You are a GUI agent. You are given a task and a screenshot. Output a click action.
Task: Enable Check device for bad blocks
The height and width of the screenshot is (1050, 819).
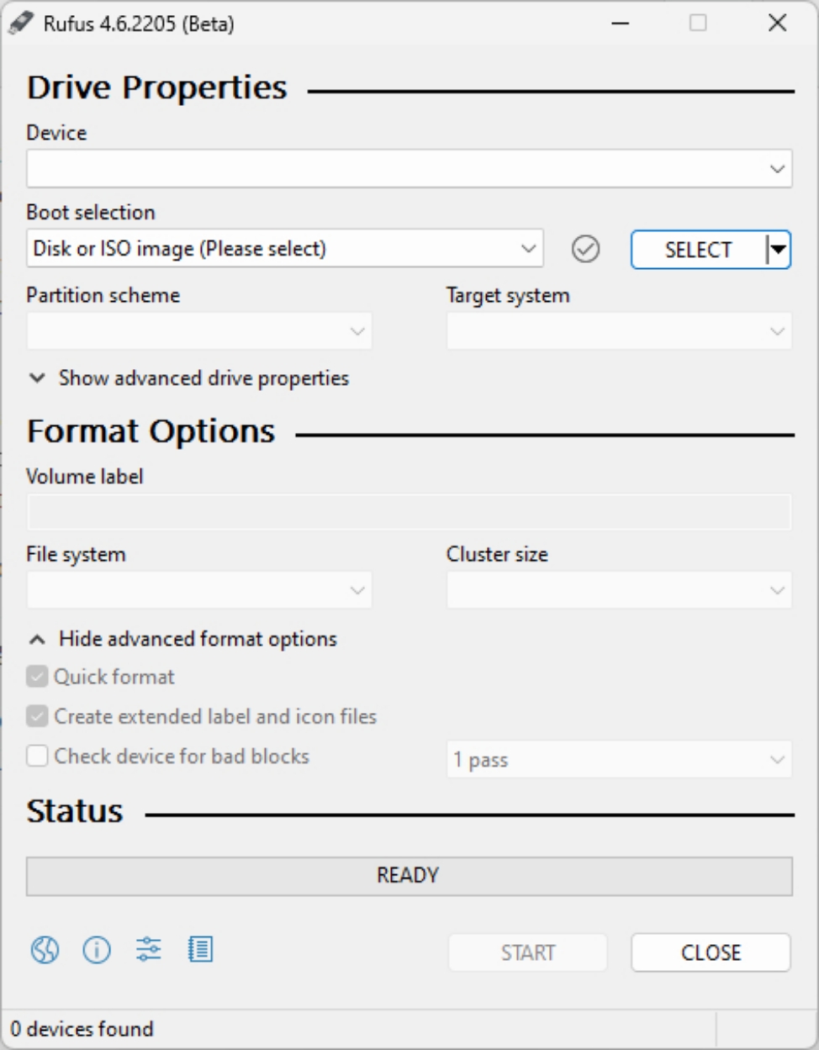[37, 756]
